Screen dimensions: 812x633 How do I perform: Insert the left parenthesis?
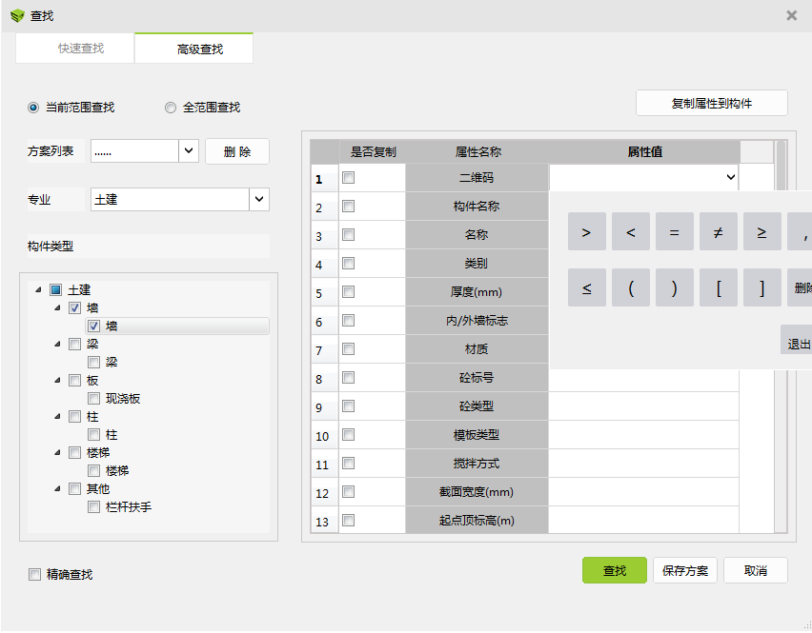(x=631, y=287)
